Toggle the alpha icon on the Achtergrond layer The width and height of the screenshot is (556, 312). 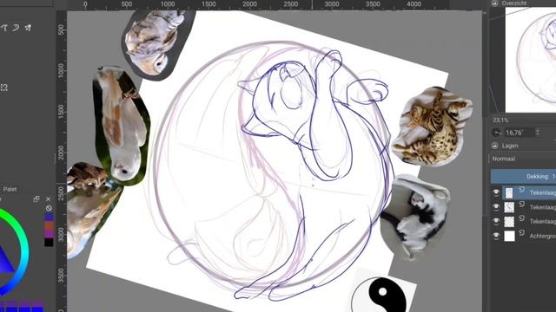coord(521,232)
